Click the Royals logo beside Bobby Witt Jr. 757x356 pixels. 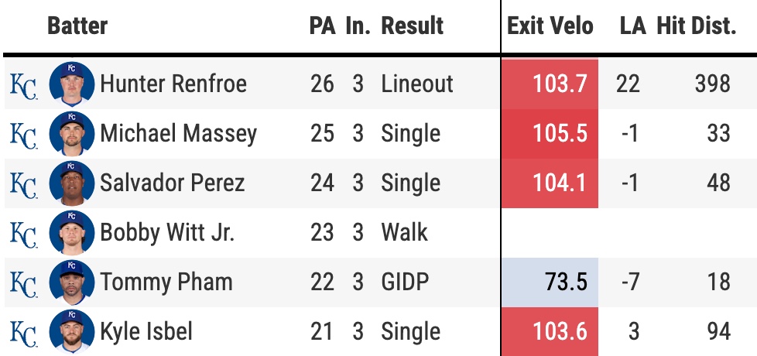[23, 233]
